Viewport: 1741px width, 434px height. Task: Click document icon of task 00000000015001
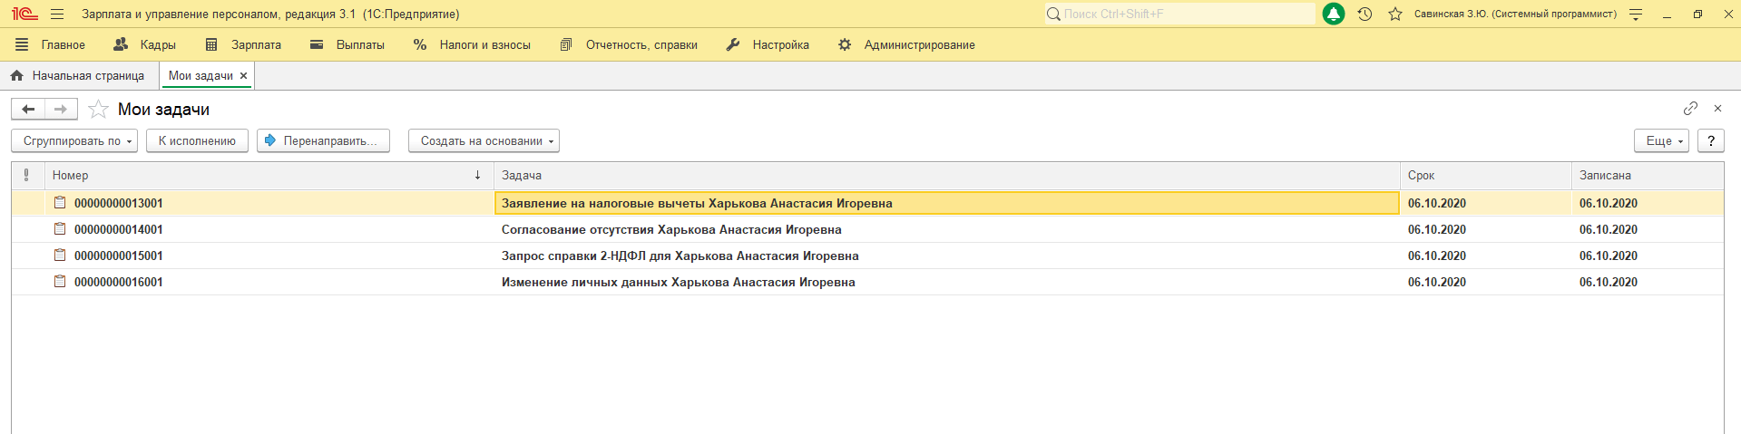coord(60,256)
